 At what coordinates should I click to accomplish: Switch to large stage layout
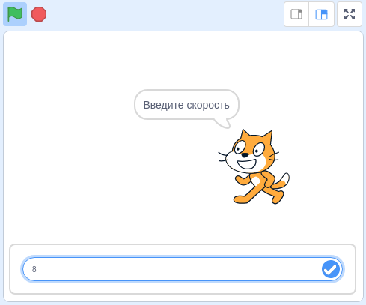pos(321,14)
